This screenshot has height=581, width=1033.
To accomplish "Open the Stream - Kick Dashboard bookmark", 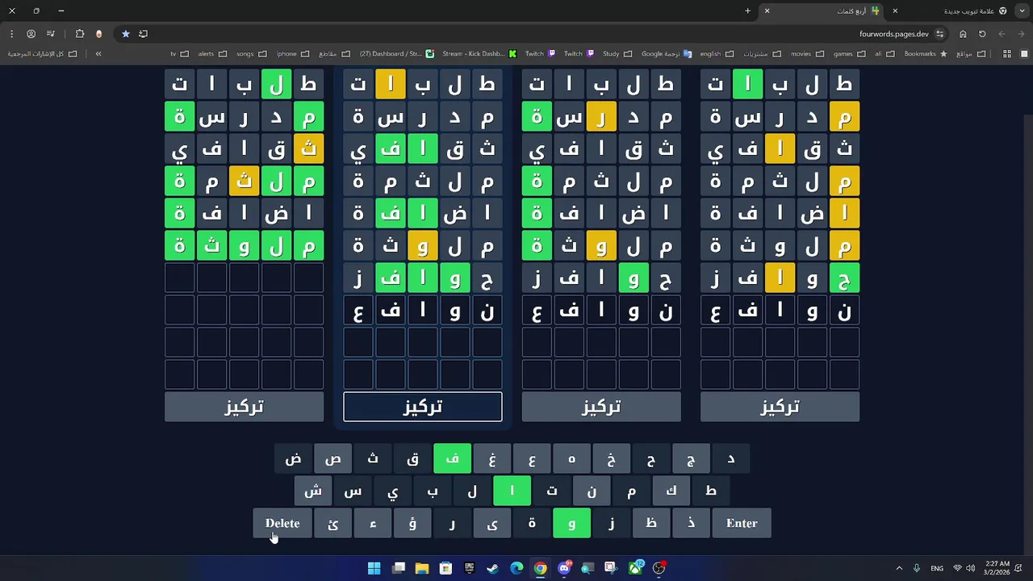I will tap(479, 54).
